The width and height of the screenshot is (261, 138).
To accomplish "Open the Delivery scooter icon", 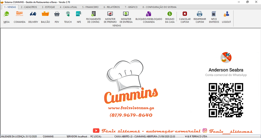I will (33, 14).
